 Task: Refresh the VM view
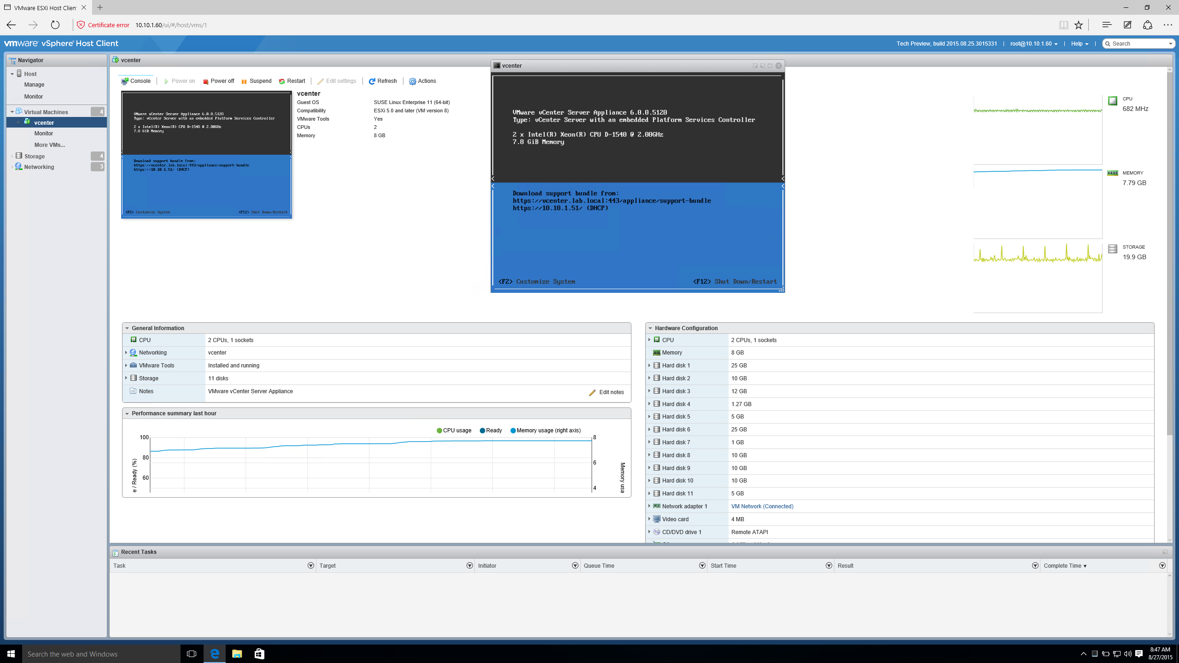383,81
